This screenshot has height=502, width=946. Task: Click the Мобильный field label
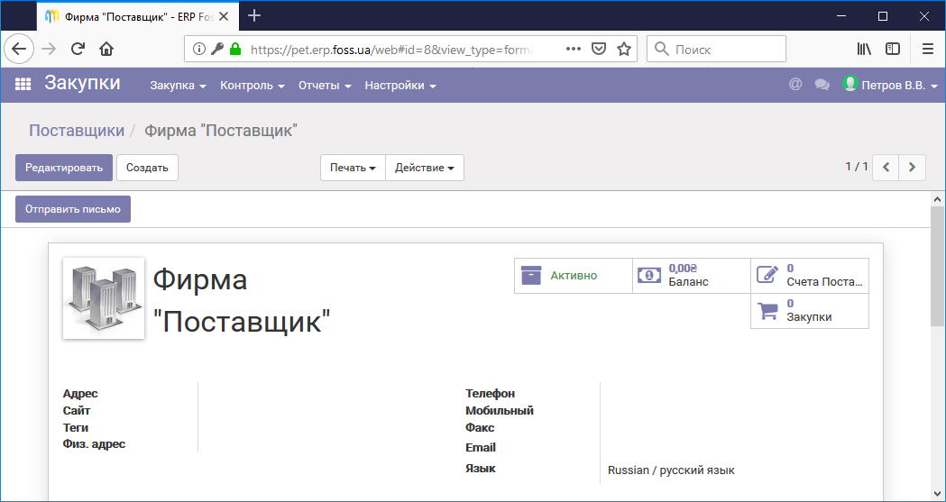click(x=500, y=410)
